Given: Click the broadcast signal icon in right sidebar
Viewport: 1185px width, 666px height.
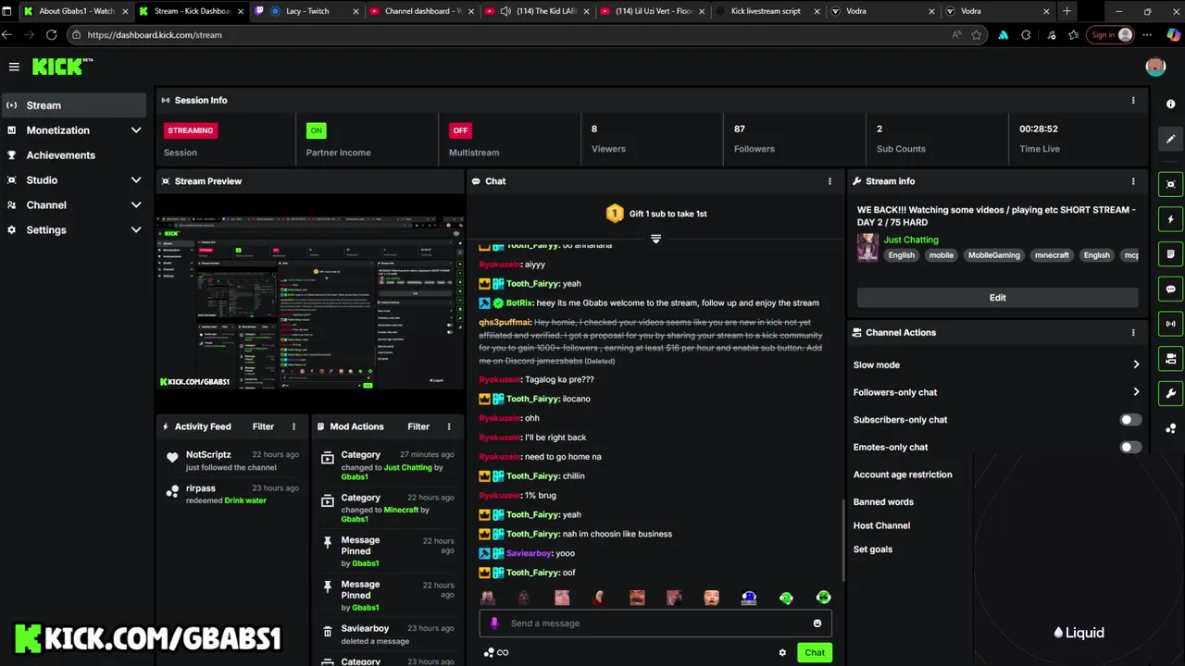Looking at the screenshot, I should (x=1171, y=324).
